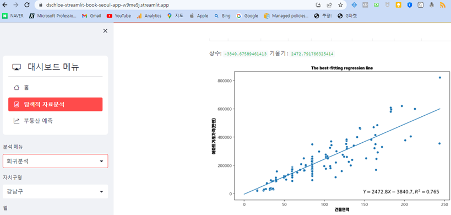Viewport: 451px width, 215px height.
Task: Open the gray fox-mask extension icon
Action: pyautogui.click(x=388, y=5)
